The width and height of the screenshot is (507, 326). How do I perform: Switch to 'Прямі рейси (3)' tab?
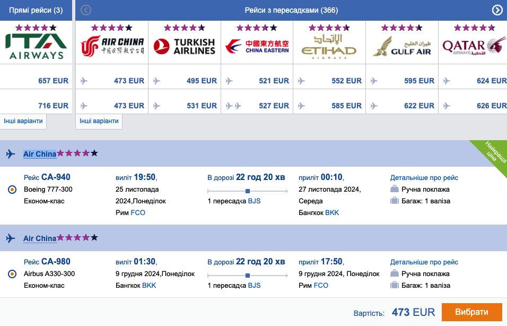coord(36,10)
